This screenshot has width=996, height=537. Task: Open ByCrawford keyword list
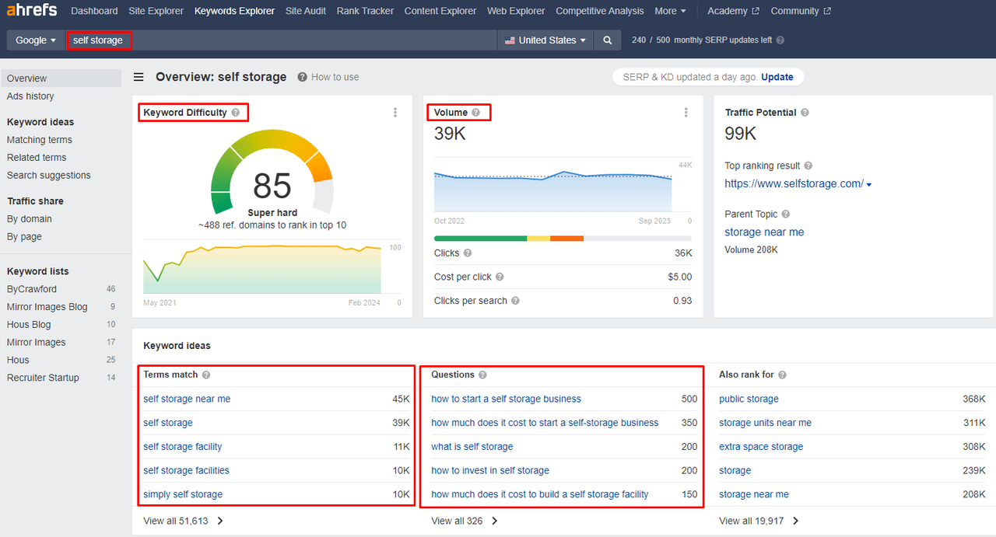pyautogui.click(x=32, y=289)
